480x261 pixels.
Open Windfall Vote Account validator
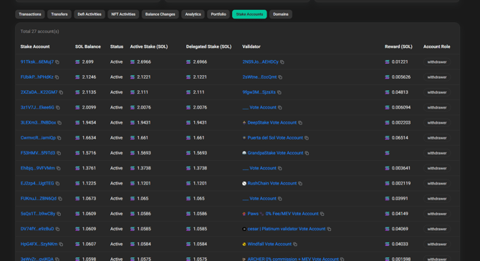[x=269, y=244]
